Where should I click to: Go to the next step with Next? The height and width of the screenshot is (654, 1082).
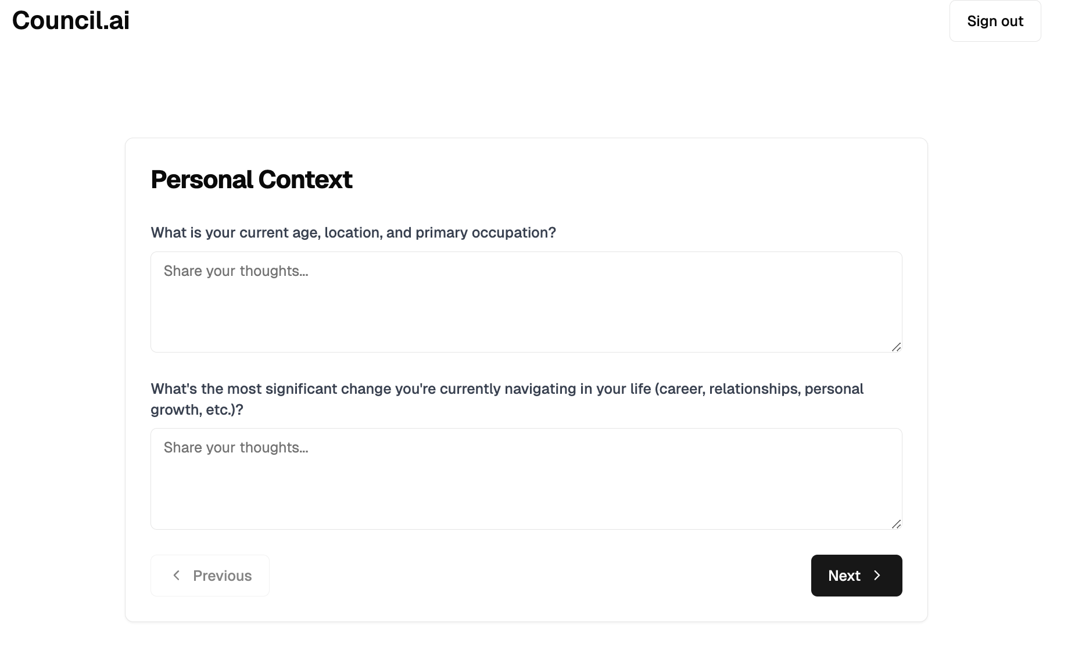(856, 576)
